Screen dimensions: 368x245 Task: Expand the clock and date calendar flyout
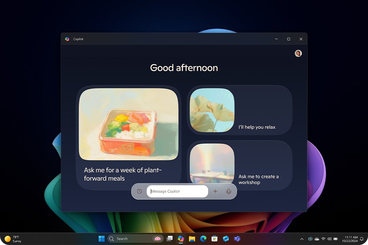click(350, 239)
